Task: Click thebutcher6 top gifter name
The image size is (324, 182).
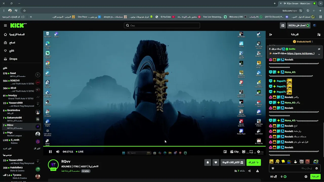Action: click(x=304, y=42)
